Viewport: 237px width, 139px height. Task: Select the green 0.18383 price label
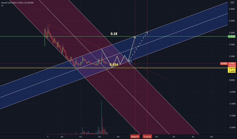point(232,36)
